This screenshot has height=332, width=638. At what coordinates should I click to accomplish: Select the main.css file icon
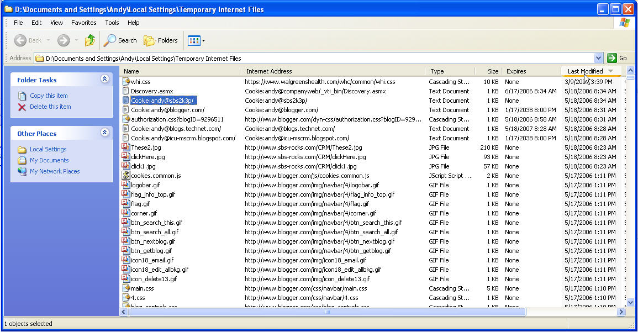126,288
